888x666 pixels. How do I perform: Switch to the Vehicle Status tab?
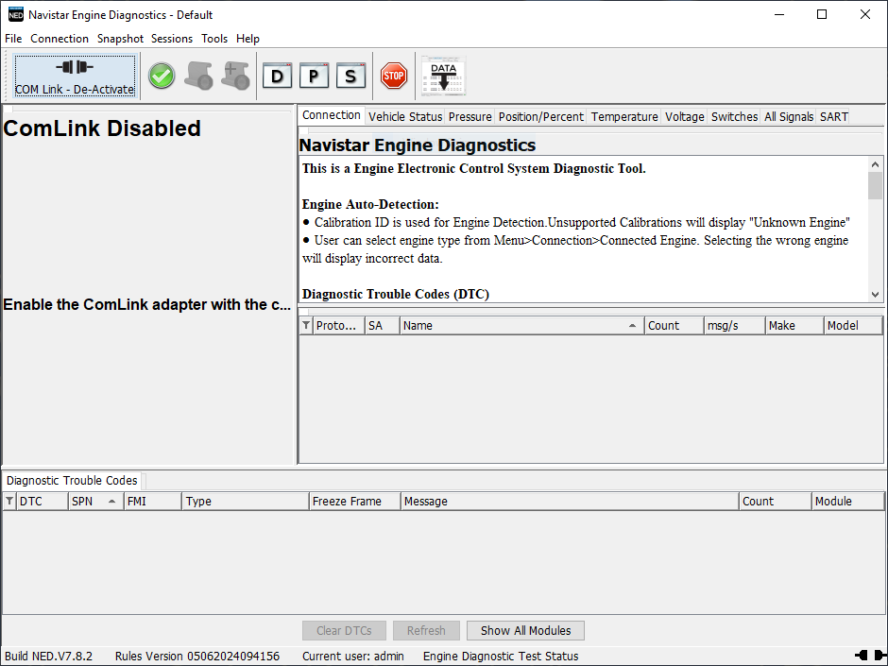click(405, 117)
